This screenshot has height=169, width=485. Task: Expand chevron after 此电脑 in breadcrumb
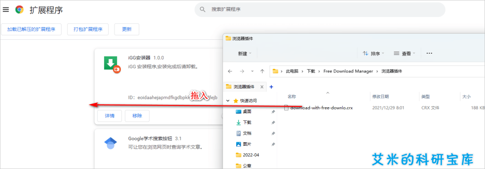(x=303, y=71)
